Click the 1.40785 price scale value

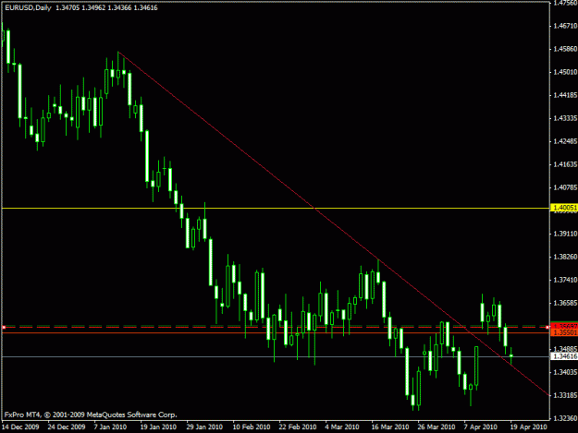565,187
